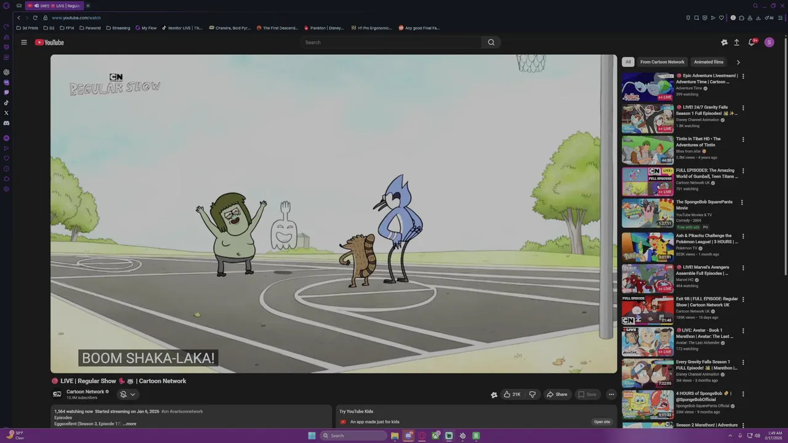Open the 3d Prints bookmark folder

click(27, 28)
